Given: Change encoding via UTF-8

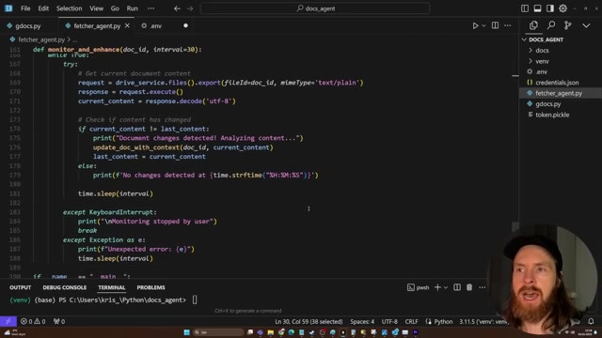Looking at the screenshot, I should (389, 321).
